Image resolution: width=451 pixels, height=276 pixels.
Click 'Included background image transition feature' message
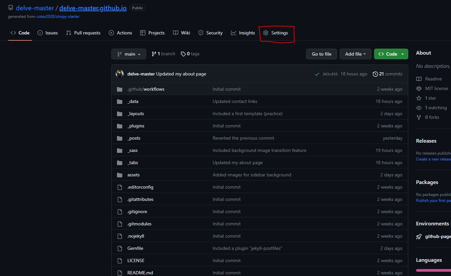[x=259, y=150]
